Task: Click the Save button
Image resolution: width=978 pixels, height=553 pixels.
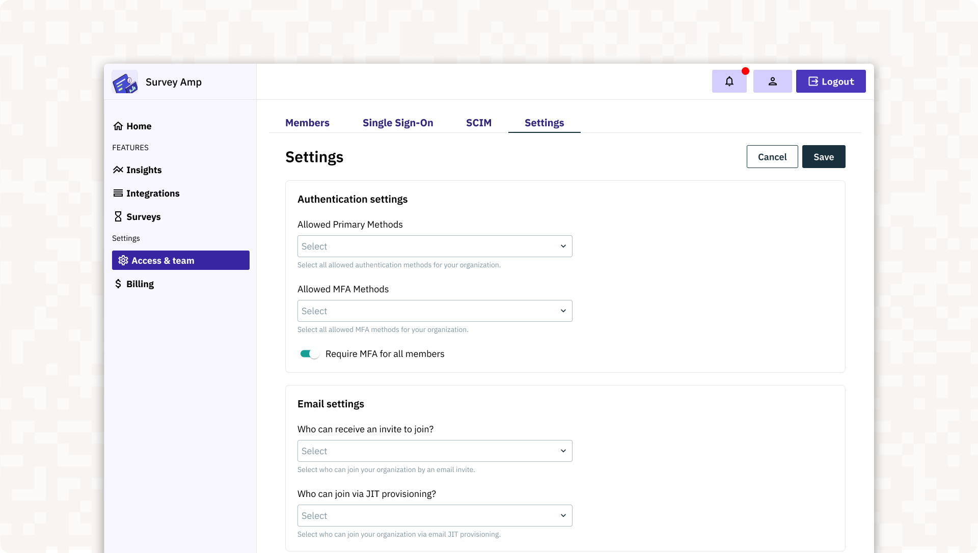Action: (x=823, y=157)
